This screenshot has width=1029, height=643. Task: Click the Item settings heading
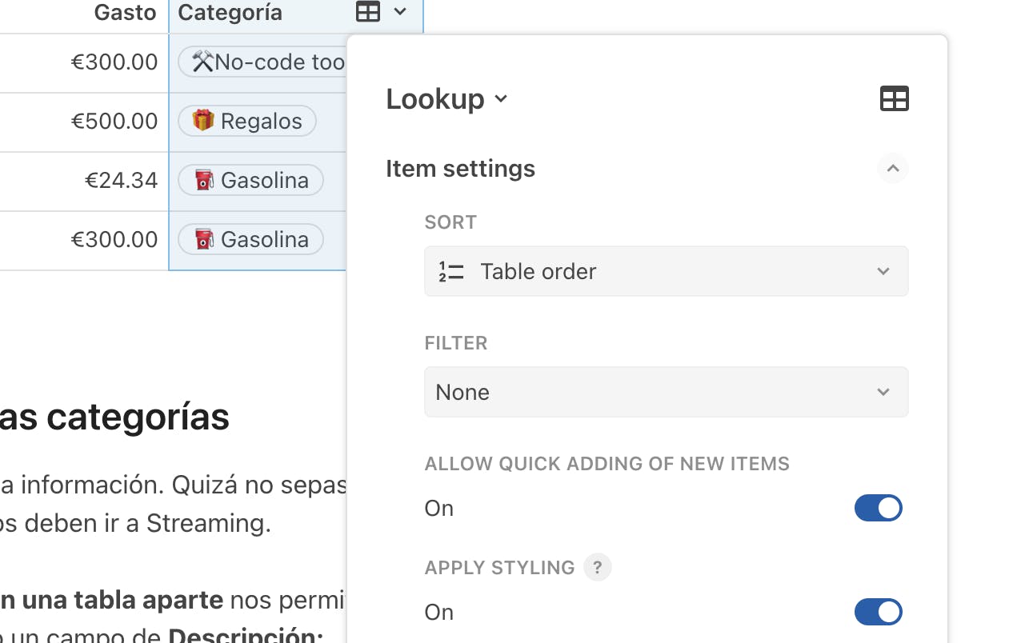(460, 169)
